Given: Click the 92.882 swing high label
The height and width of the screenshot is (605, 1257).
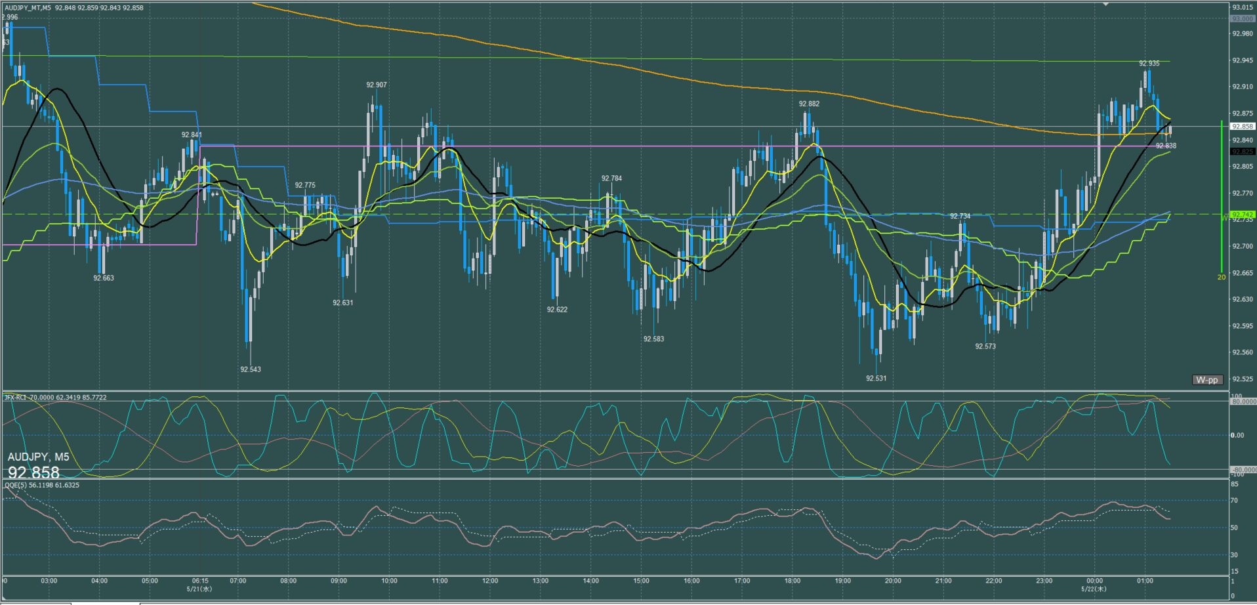Looking at the screenshot, I should click(x=809, y=104).
